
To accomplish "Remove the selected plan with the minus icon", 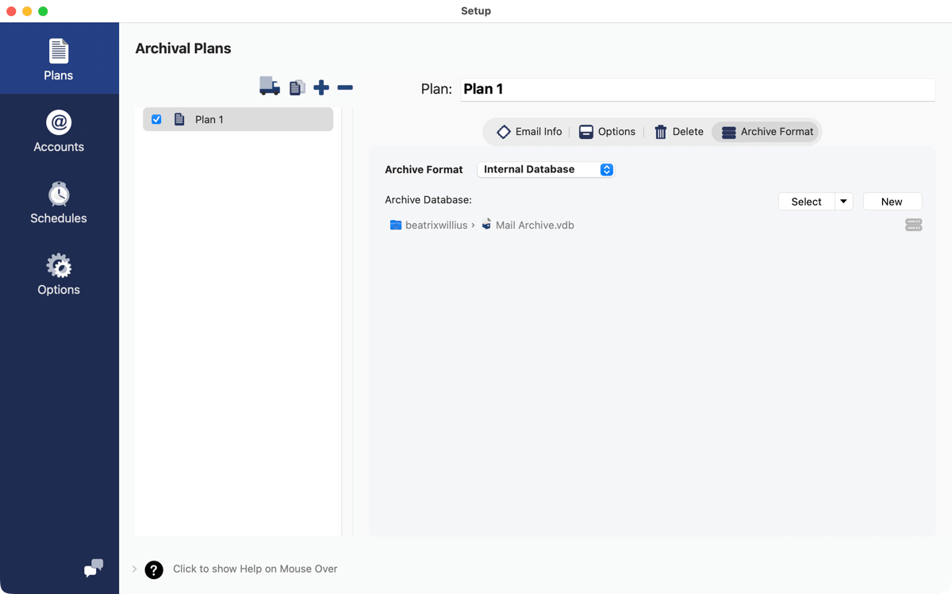I will coord(345,87).
